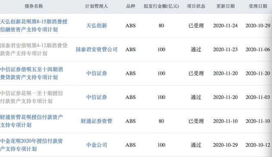Click the 受理日期 column header
The width and height of the screenshot is (272, 157).
(x=258, y=6)
